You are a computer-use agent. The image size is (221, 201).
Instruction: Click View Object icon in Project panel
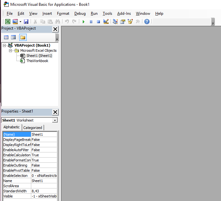(14, 37)
